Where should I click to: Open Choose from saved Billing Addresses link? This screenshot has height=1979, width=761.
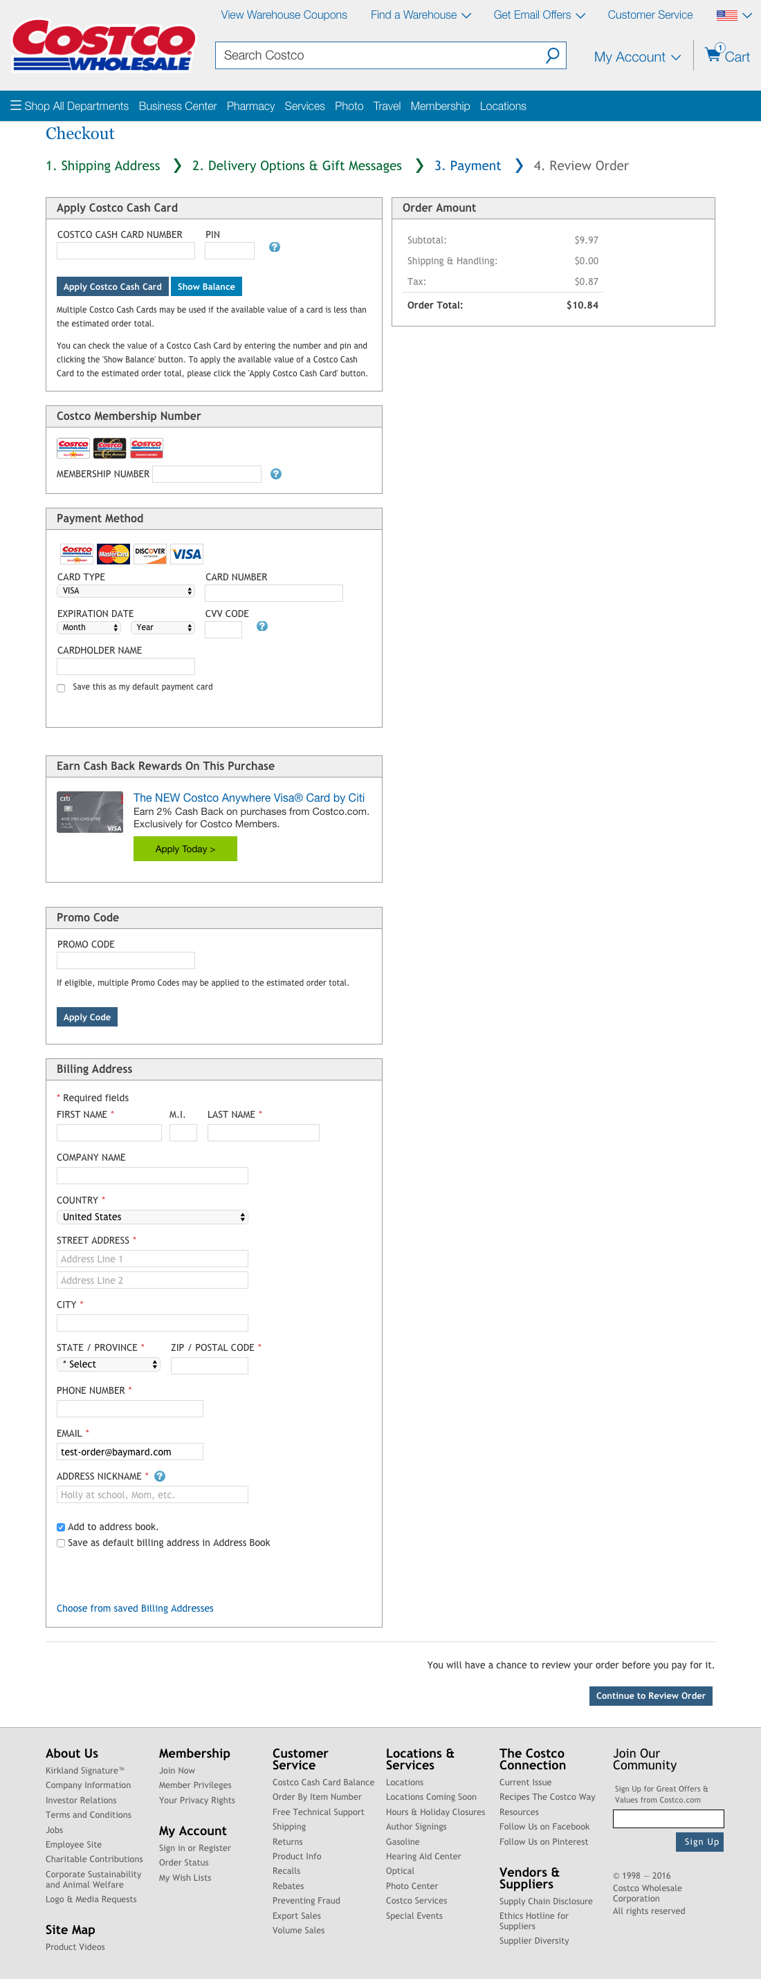click(134, 1608)
